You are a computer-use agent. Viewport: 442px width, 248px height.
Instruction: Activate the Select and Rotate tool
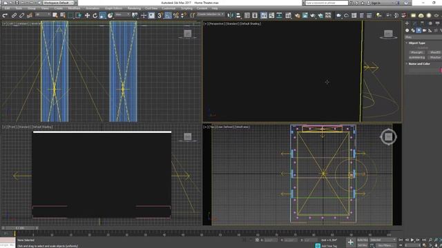tap(95, 15)
